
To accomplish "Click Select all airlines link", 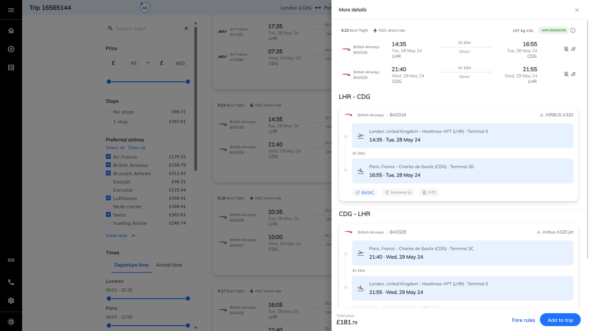I will tap(115, 148).
